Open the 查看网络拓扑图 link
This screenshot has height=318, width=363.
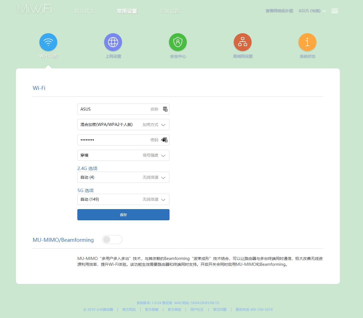[x=279, y=11]
